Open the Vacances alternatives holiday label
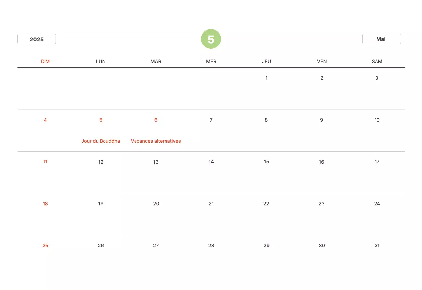The width and height of the screenshot is (422, 290). pyautogui.click(x=156, y=141)
